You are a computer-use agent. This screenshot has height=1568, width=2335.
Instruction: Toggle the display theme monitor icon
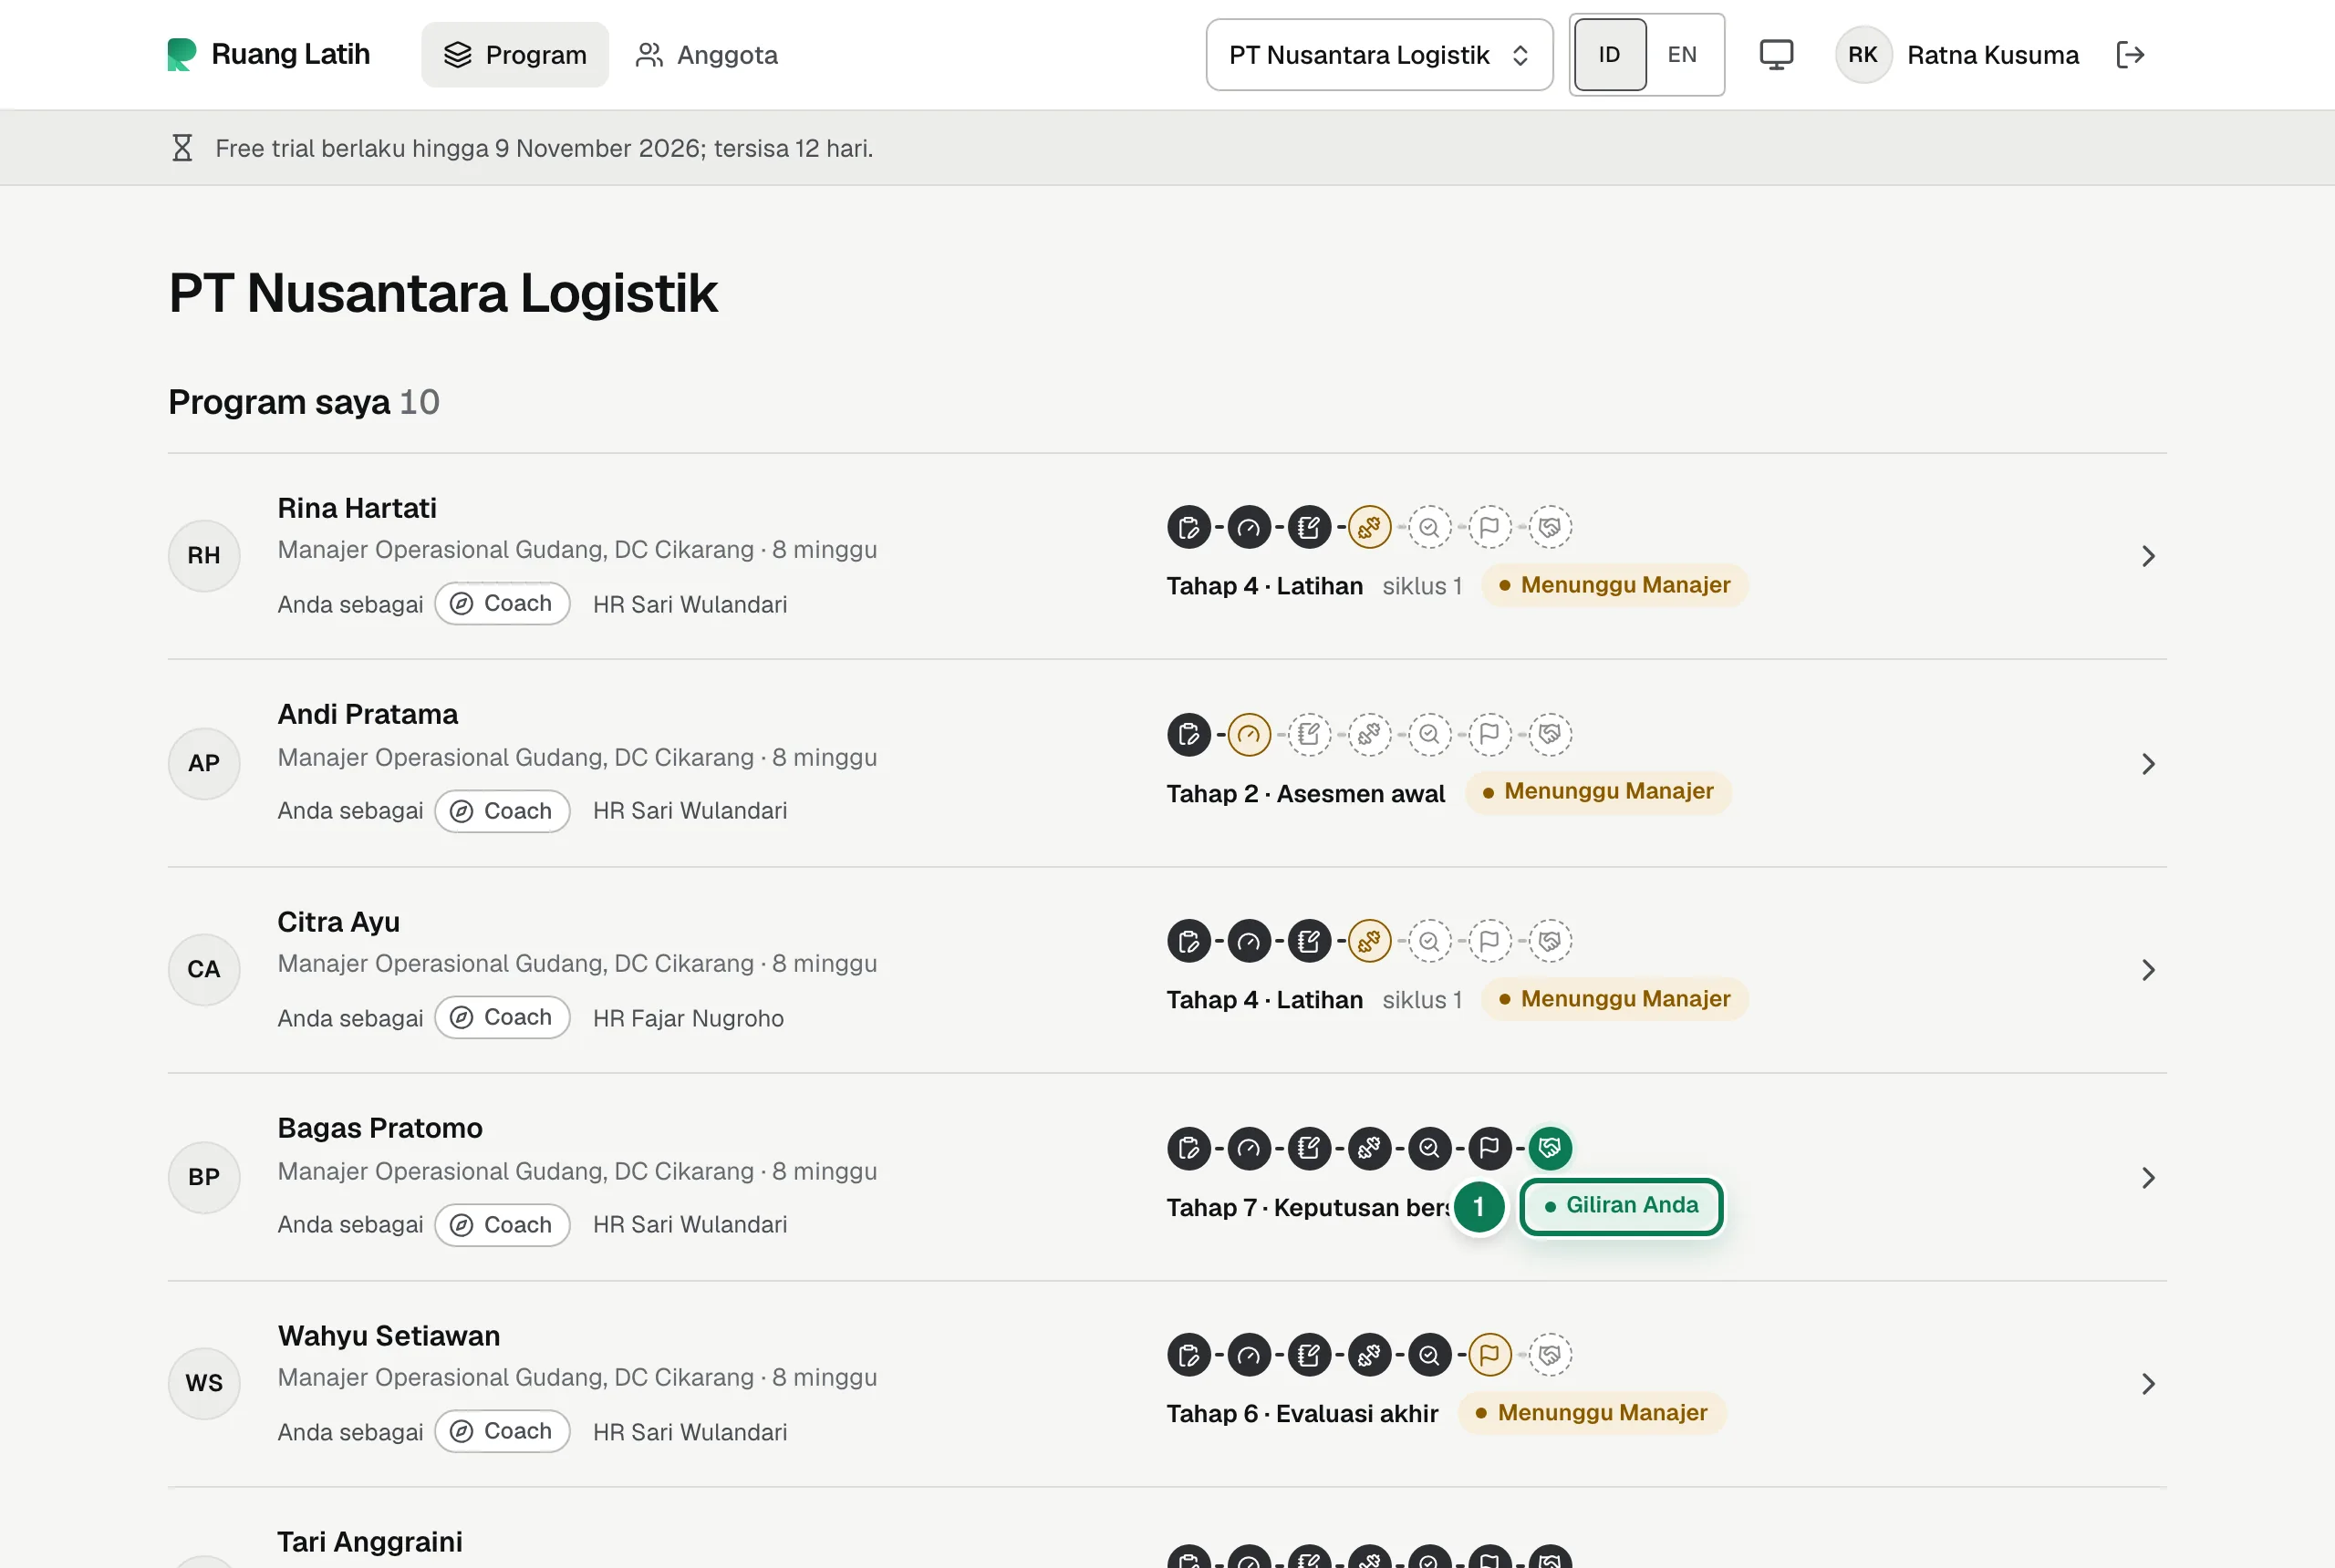click(x=1776, y=55)
